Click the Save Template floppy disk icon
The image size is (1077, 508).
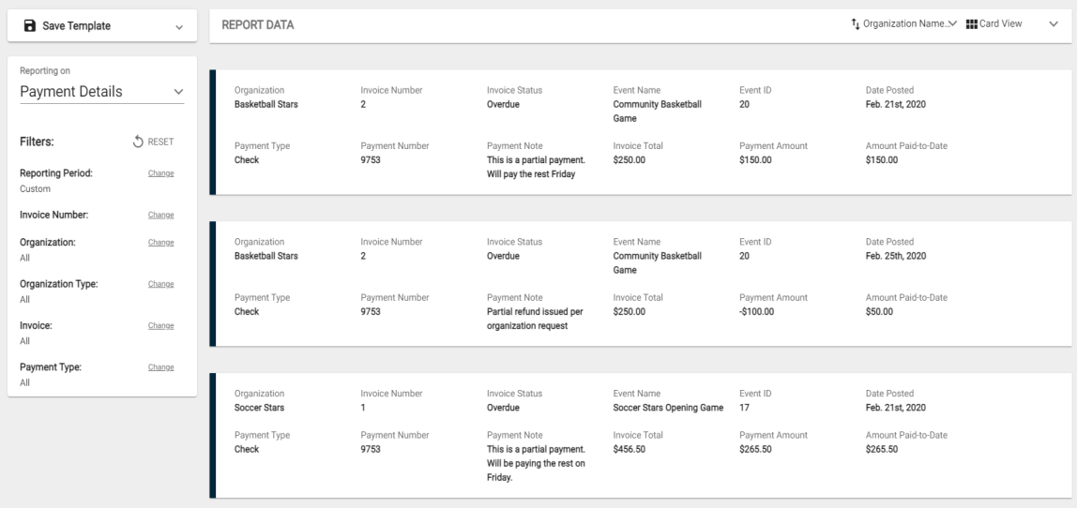[x=29, y=26]
